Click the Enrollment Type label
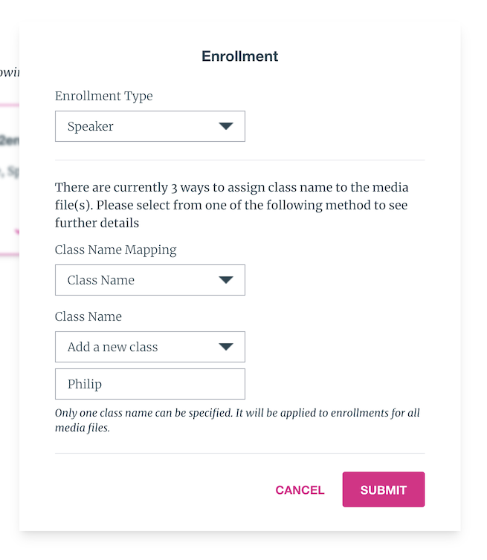 [103, 96]
